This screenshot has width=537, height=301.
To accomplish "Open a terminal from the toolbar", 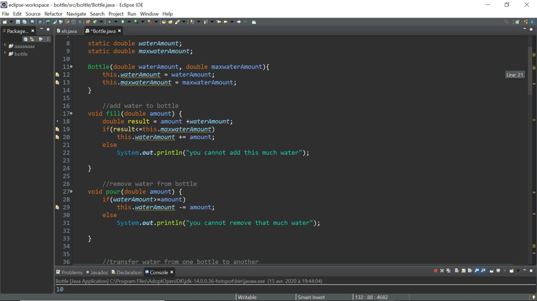I will [32, 21].
